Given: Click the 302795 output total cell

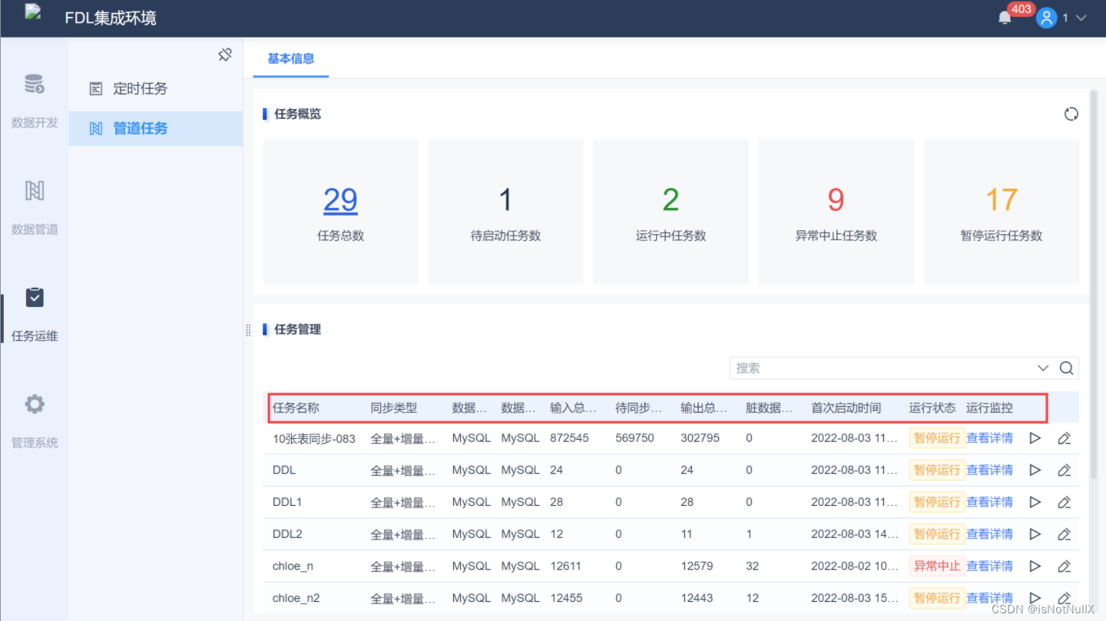Looking at the screenshot, I should pos(700,438).
